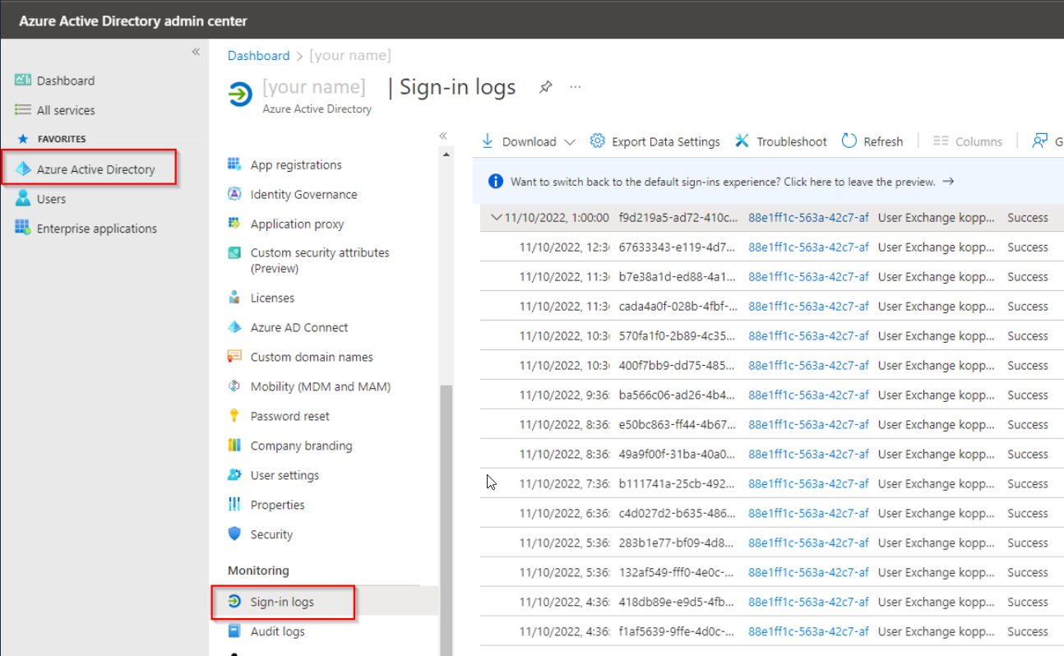Open Users in the left sidebar
This screenshot has height=656, width=1064.
tap(51, 199)
